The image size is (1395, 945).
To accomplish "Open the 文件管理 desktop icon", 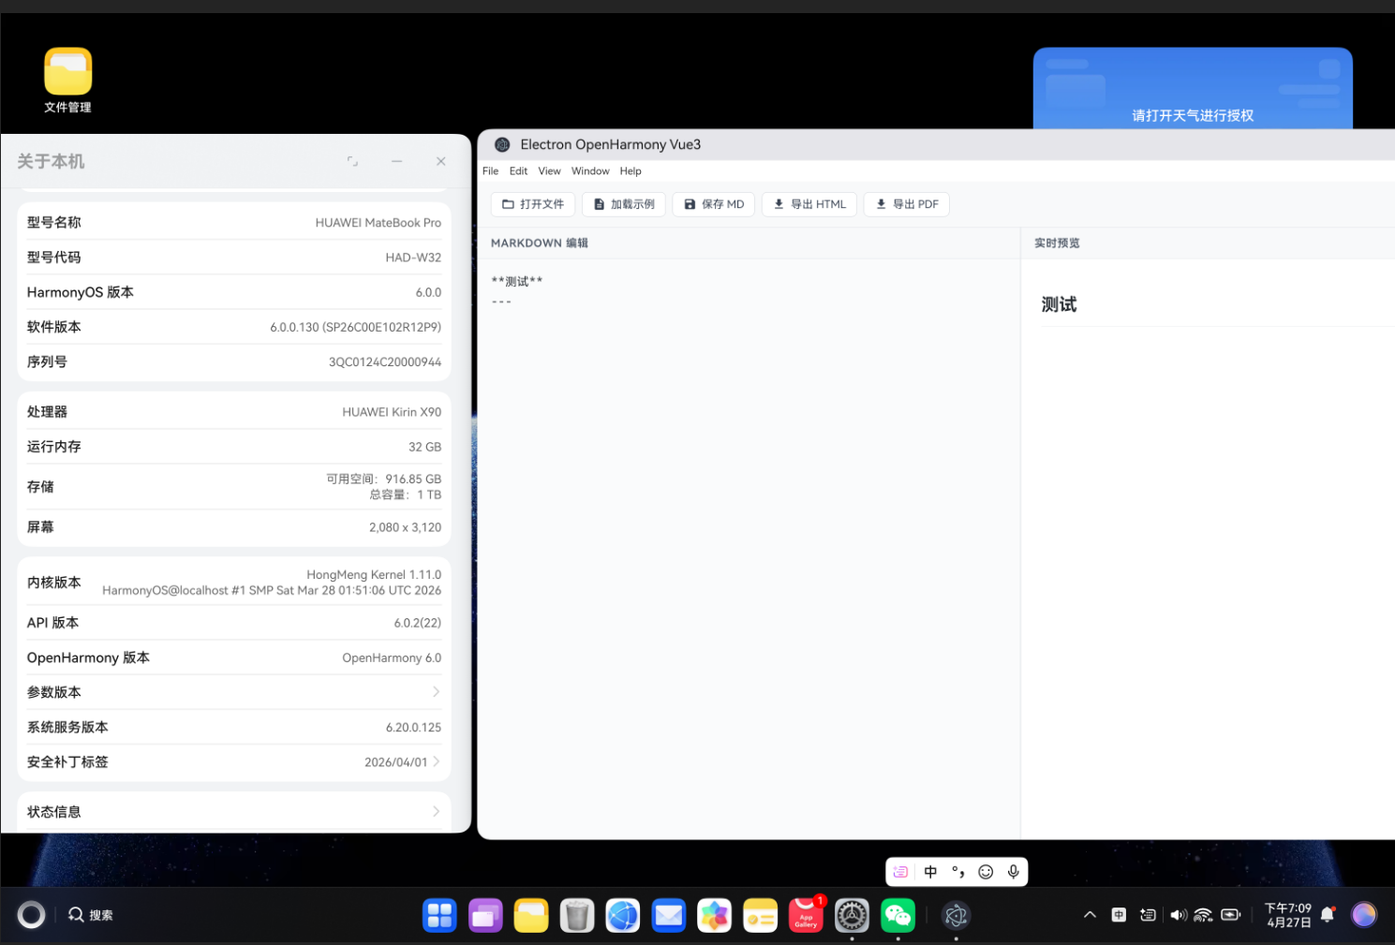I will tap(67, 81).
